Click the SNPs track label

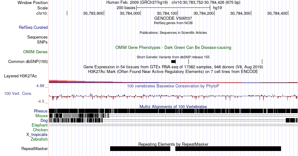click(42, 42)
